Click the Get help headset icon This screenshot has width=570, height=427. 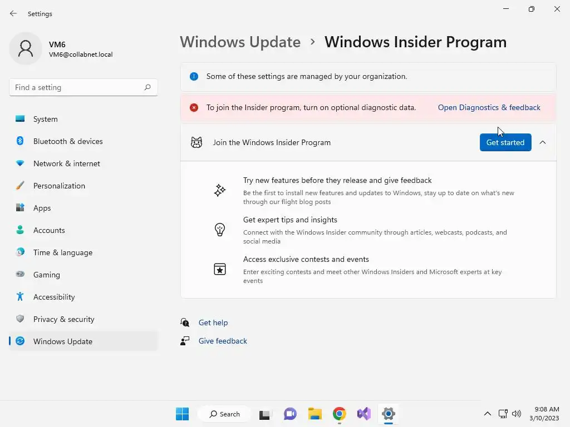tap(185, 322)
